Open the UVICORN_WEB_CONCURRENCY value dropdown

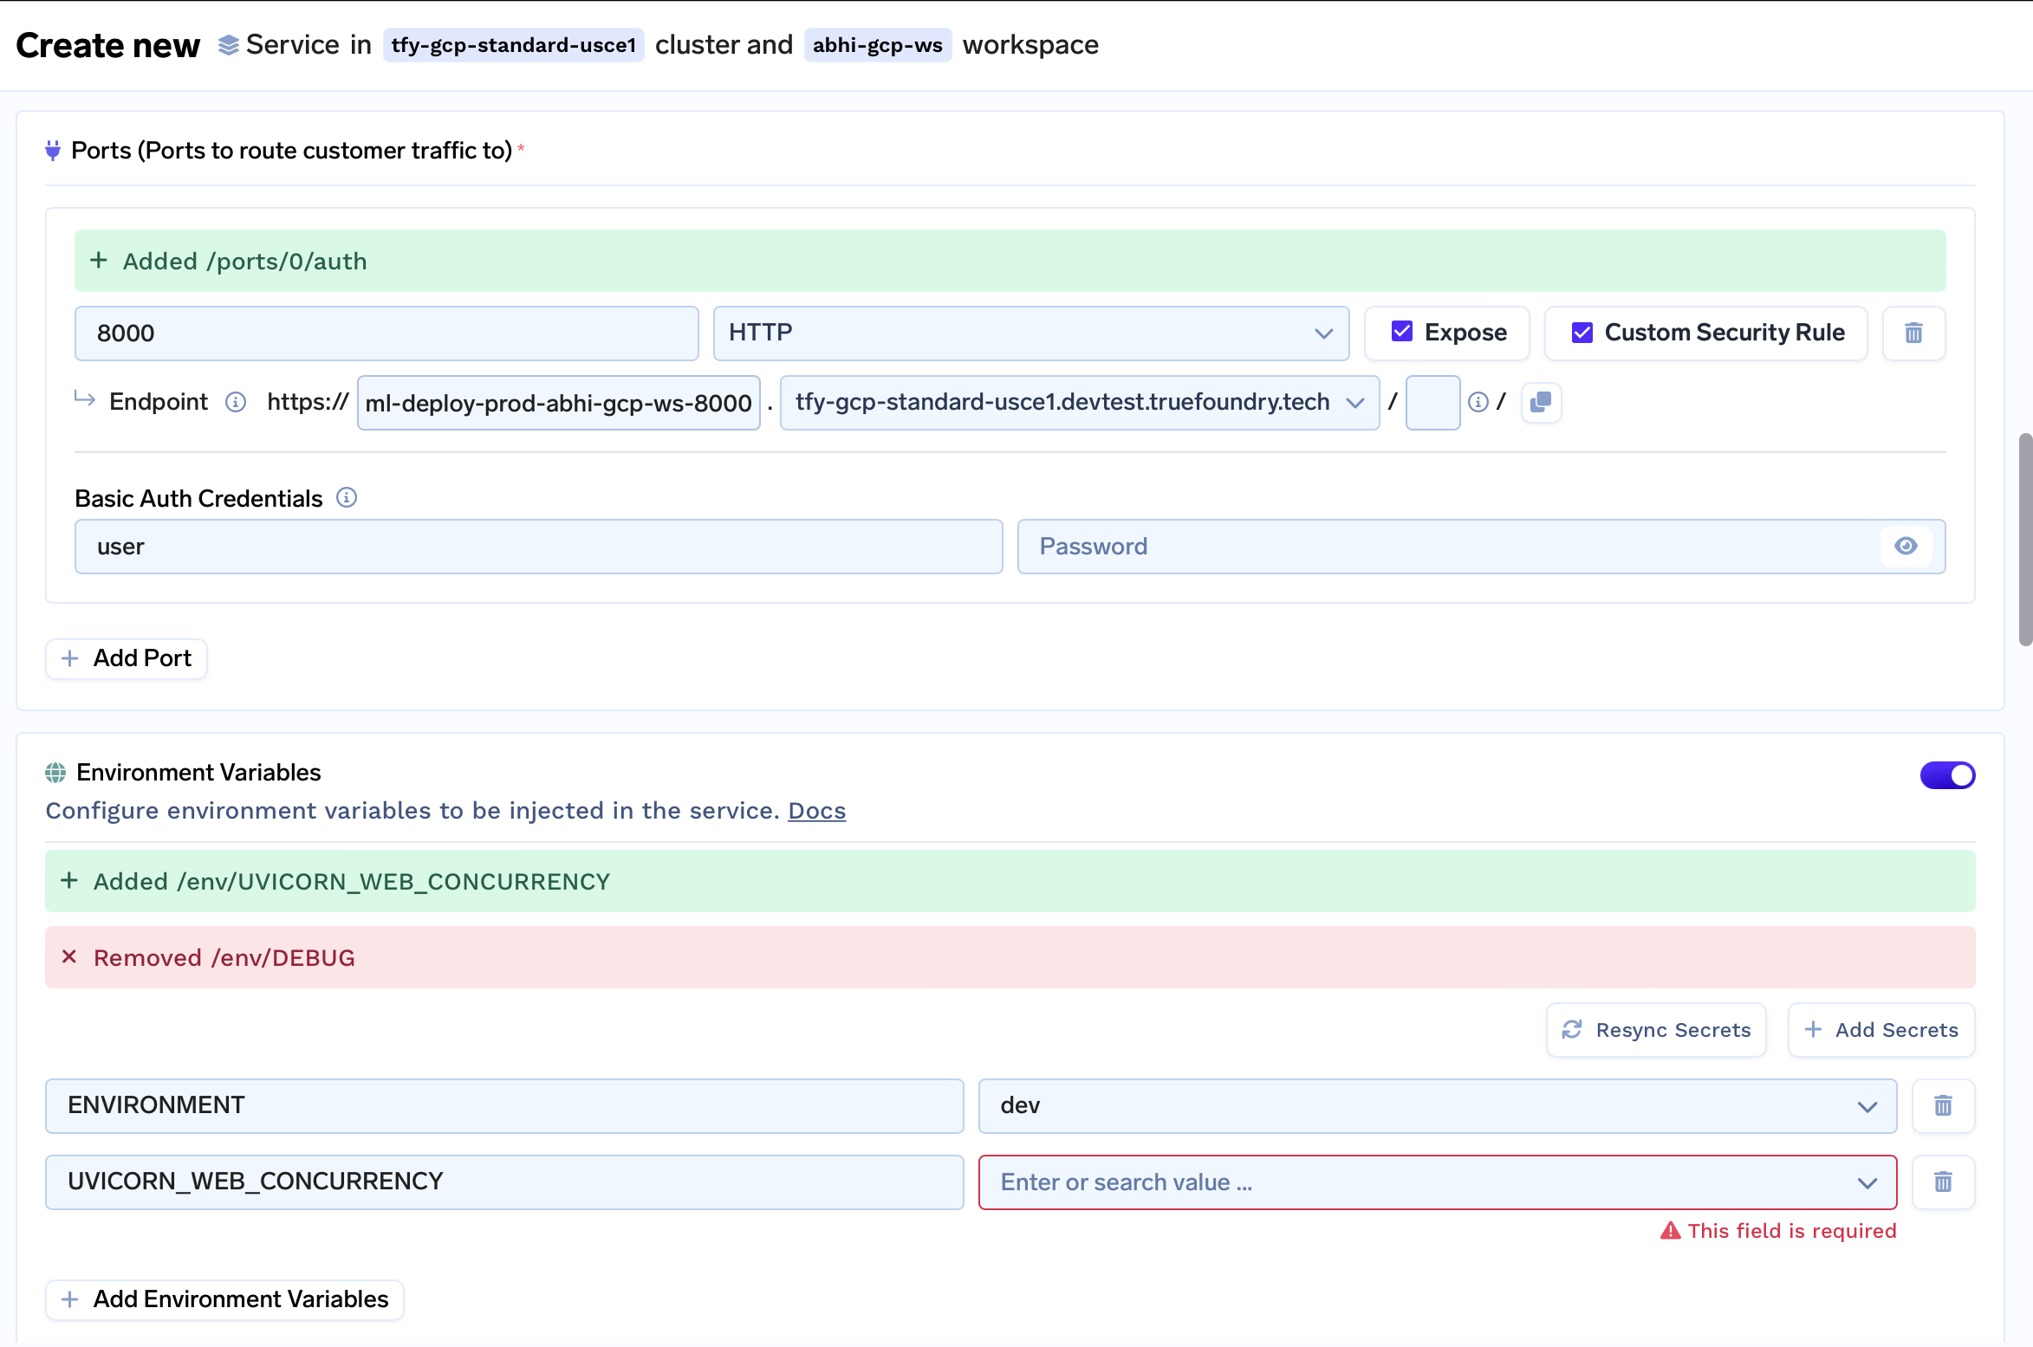1437,1182
